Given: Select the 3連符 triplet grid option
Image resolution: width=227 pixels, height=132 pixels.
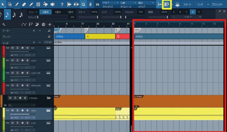Looking at the screenshot, I should point(45,12).
